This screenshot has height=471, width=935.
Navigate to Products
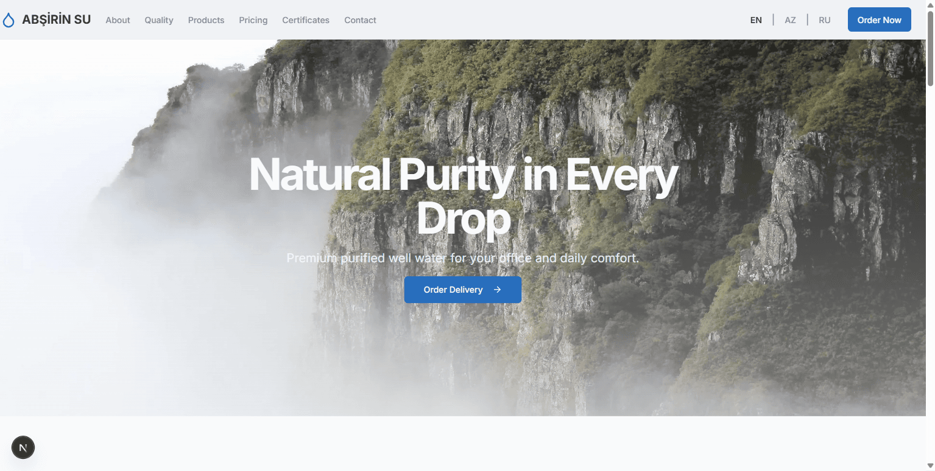click(206, 20)
